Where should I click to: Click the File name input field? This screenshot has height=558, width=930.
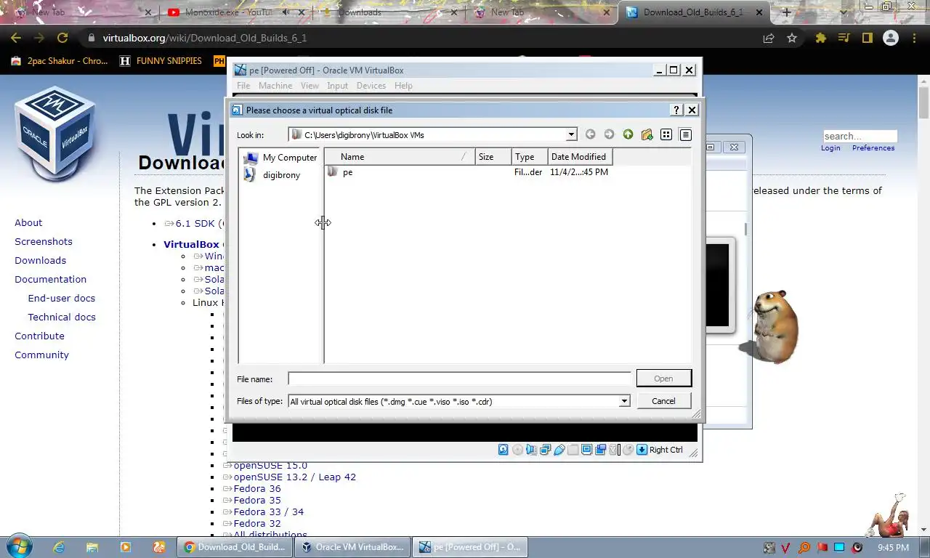click(x=459, y=379)
